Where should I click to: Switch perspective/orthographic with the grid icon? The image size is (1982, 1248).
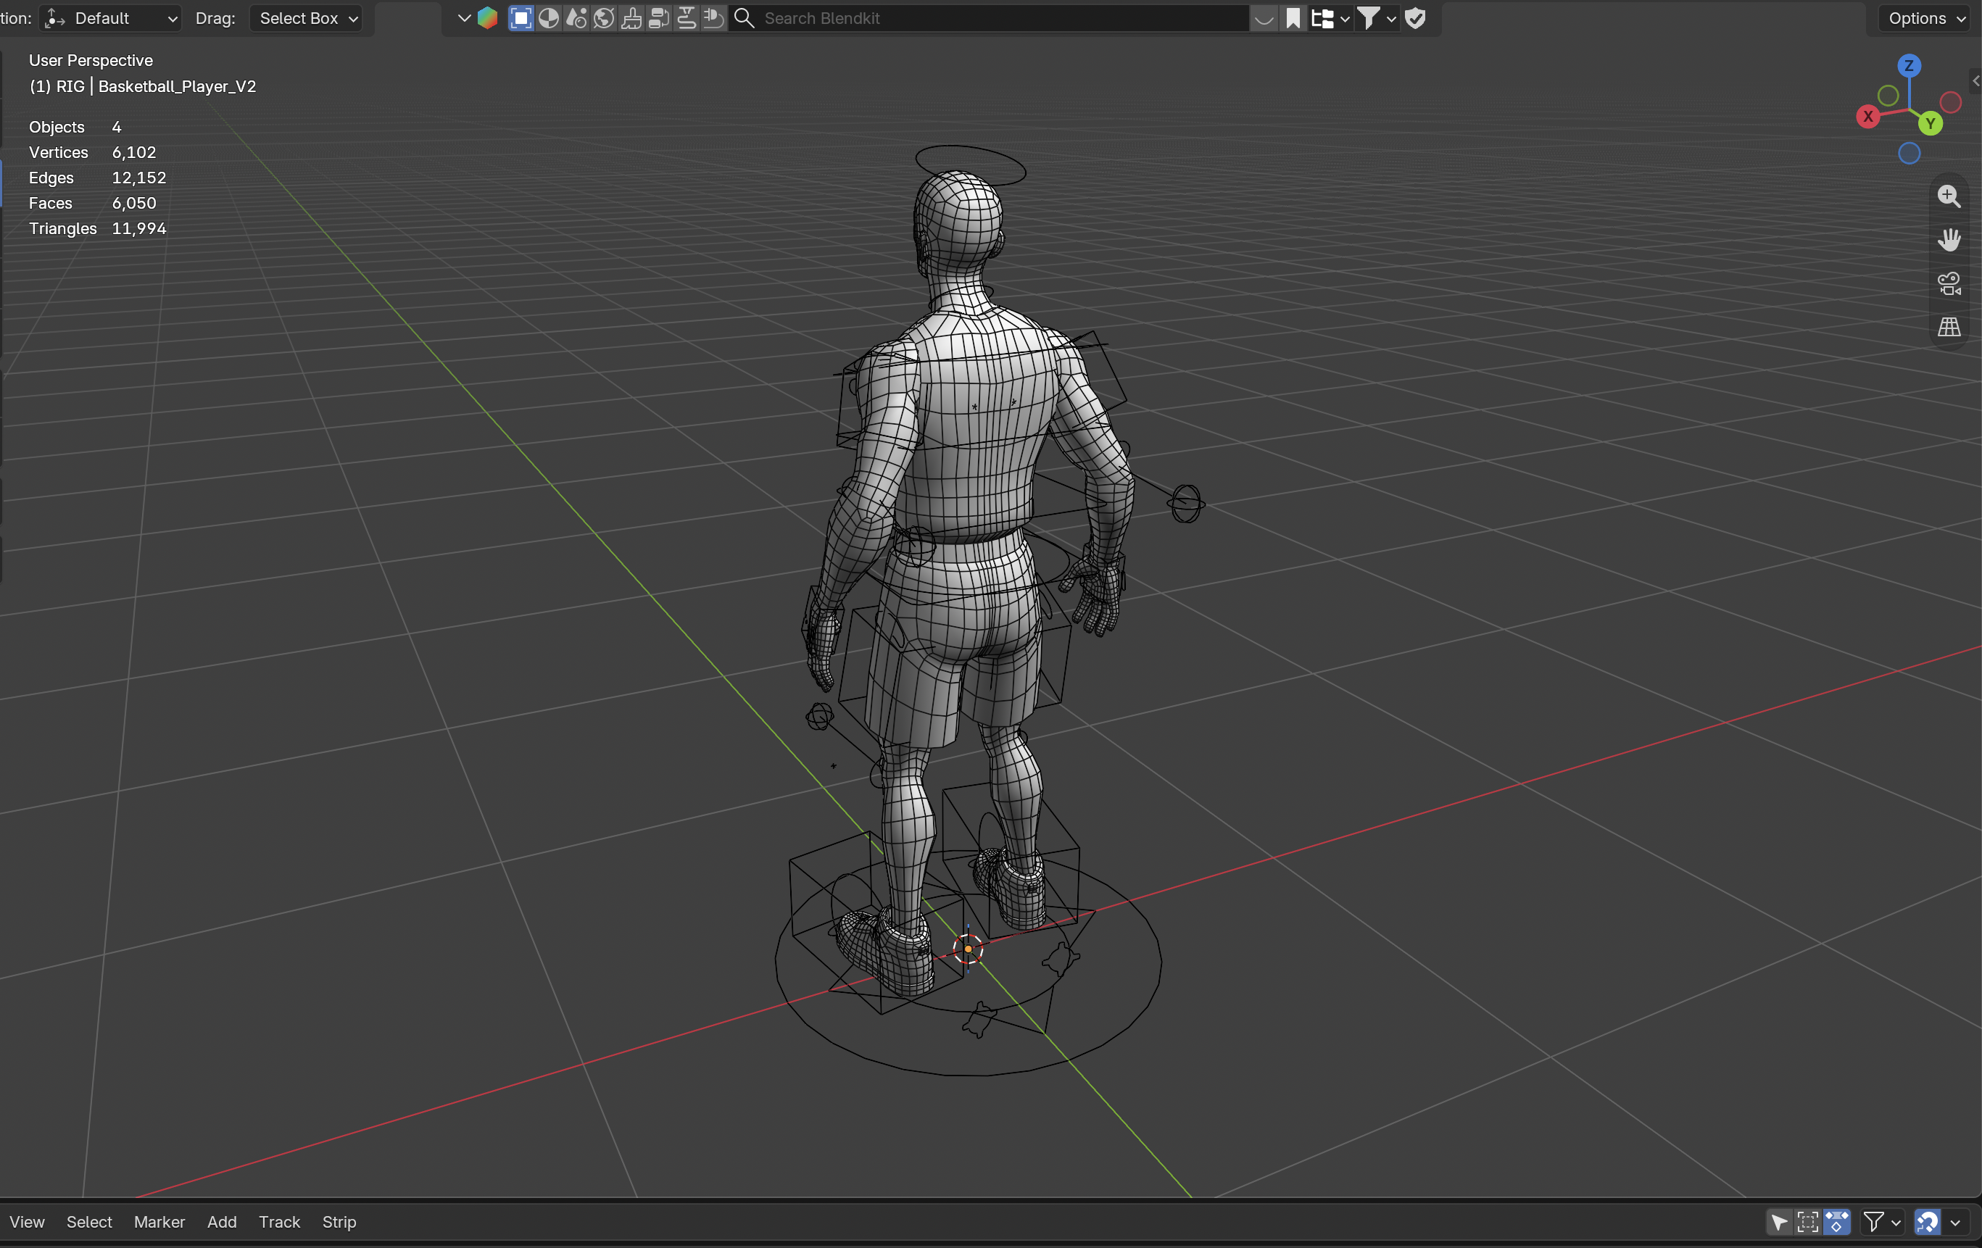pyautogui.click(x=1948, y=328)
